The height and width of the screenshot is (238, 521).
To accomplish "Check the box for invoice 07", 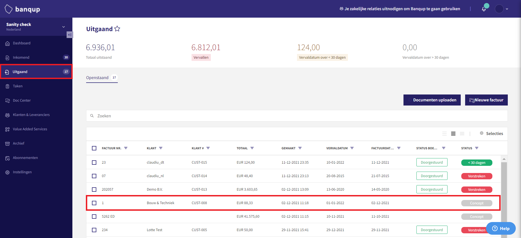I will click(x=94, y=176).
